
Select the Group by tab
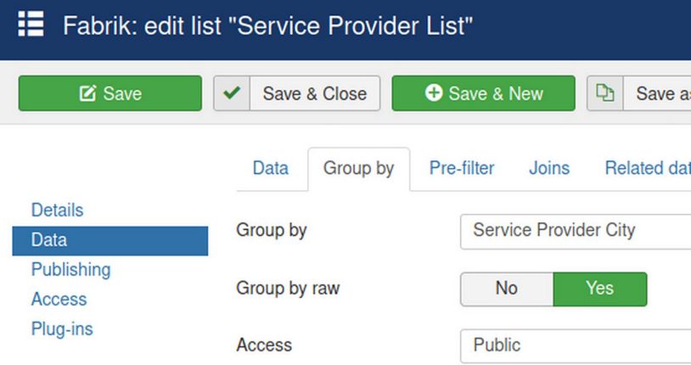pyautogui.click(x=358, y=168)
